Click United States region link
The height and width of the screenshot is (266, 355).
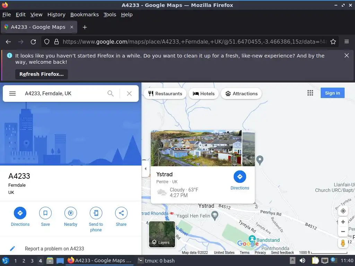(x=224, y=252)
